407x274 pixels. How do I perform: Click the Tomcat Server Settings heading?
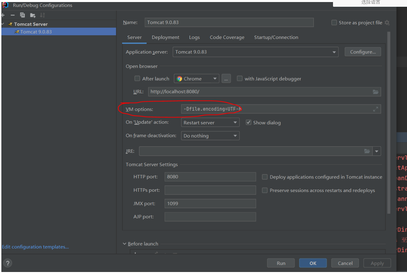pos(152,165)
